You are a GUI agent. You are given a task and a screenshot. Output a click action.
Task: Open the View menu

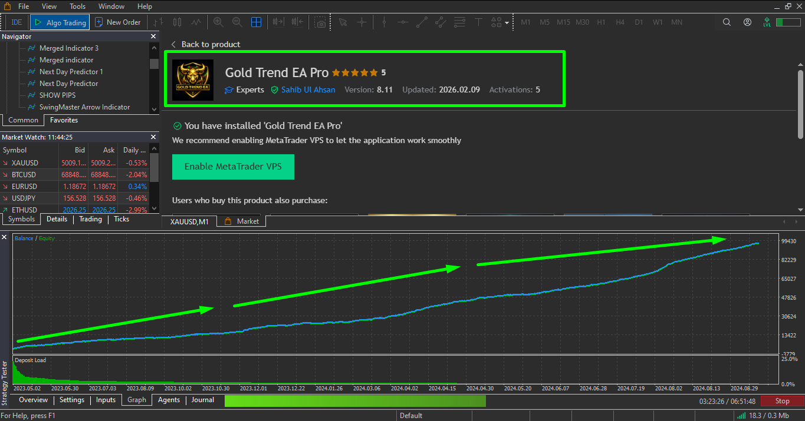[50, 6]
